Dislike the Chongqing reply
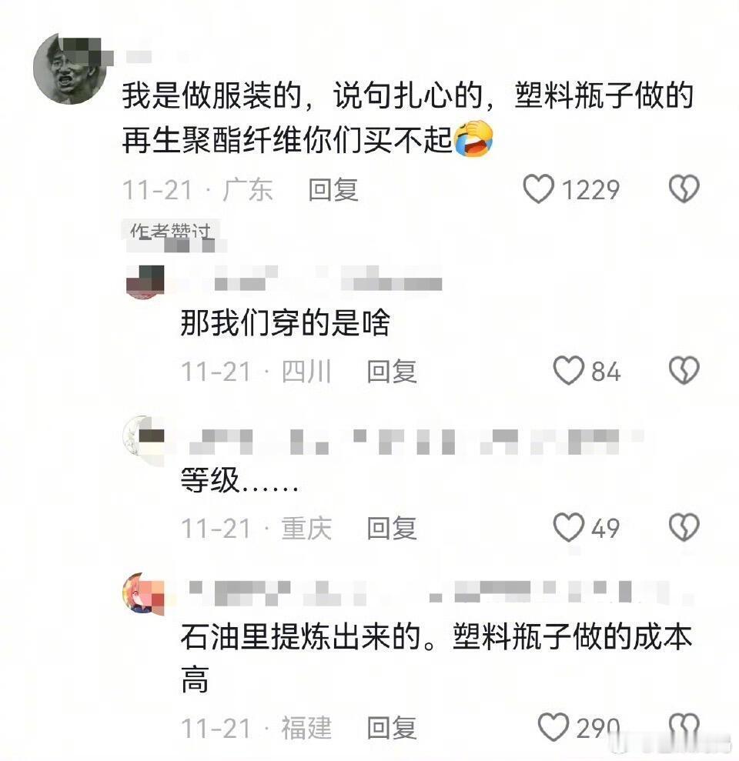Viewport: 739px width, 761px height. coord(684,527)
